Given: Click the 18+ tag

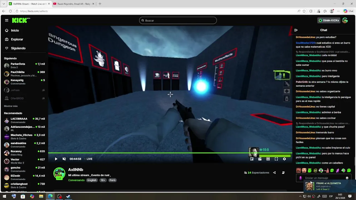Looking at the screenshot, I should (103, 180).
